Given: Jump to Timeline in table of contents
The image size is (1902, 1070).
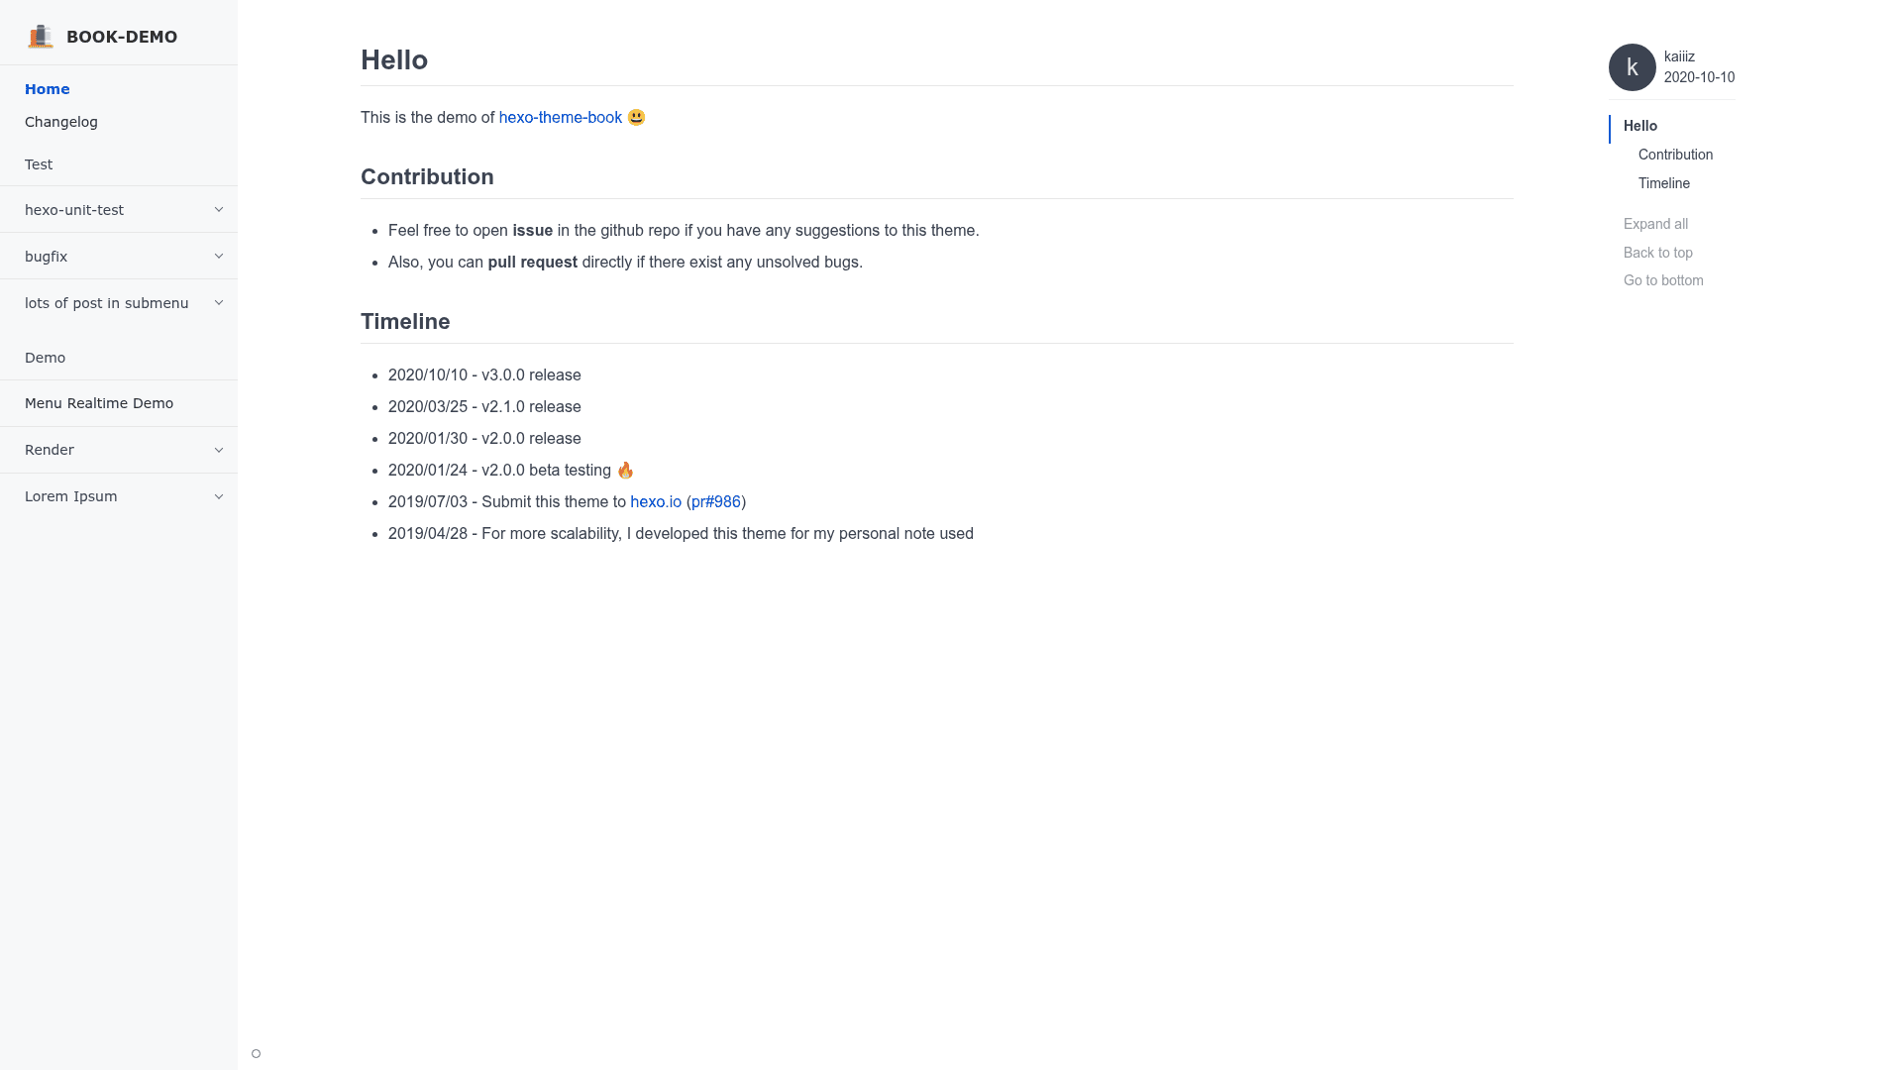Looking at the screenshot, I should pyautogui.click(x=1664, y=183).
